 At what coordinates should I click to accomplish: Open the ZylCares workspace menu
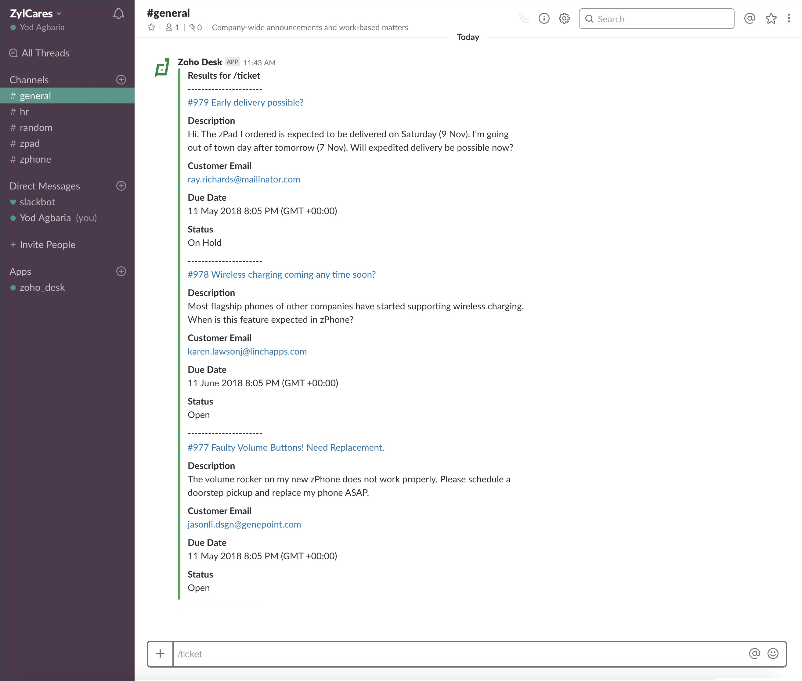pos(35,13)
